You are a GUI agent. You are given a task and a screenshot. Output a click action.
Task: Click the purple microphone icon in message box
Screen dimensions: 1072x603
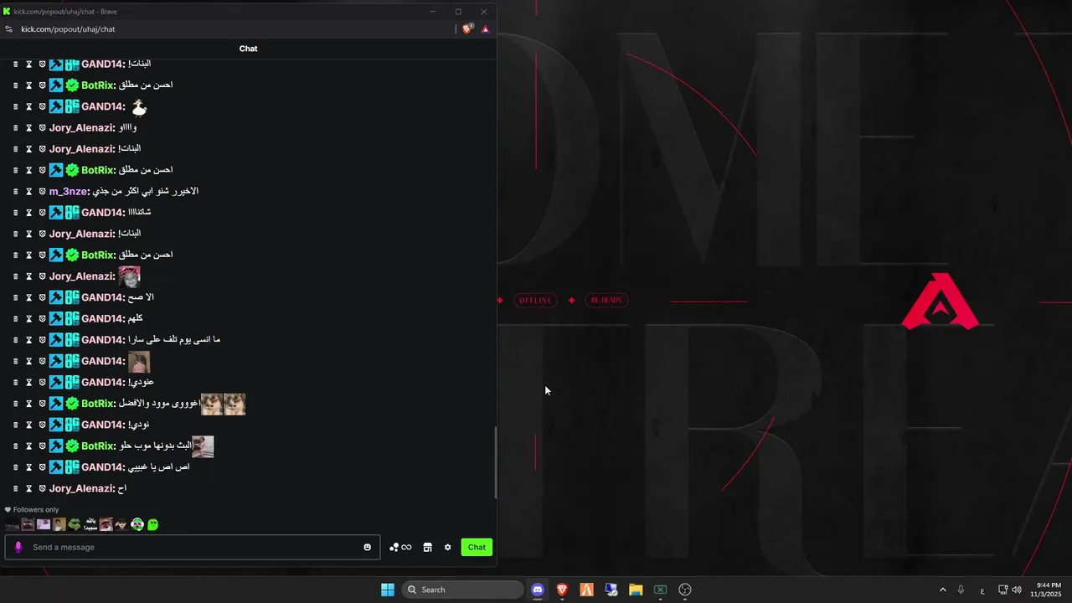[18, 547]
